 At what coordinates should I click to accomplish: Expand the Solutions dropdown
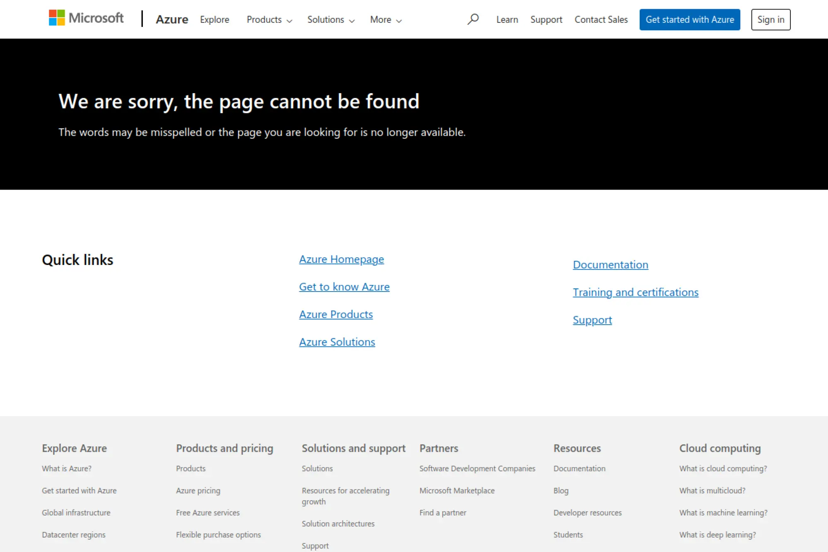coord(326,20)
